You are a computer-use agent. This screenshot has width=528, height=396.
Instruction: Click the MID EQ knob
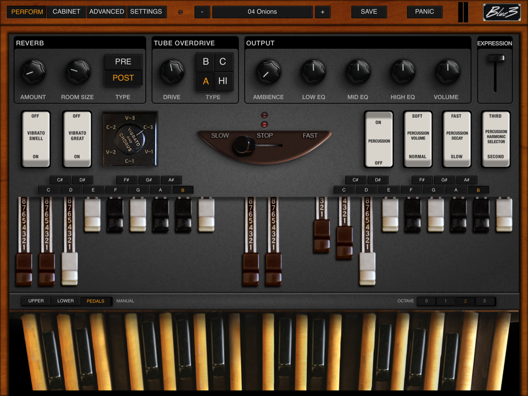point(359,72)
